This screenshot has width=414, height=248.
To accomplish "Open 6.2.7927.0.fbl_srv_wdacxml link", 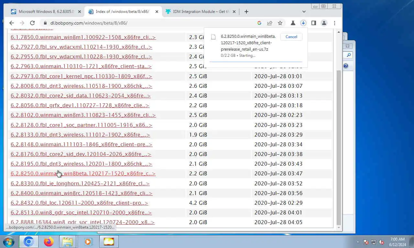I will [x=81, y=47].
